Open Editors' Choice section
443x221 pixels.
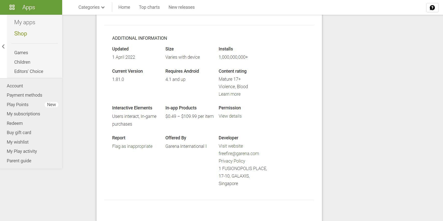(x=29, y=71)
